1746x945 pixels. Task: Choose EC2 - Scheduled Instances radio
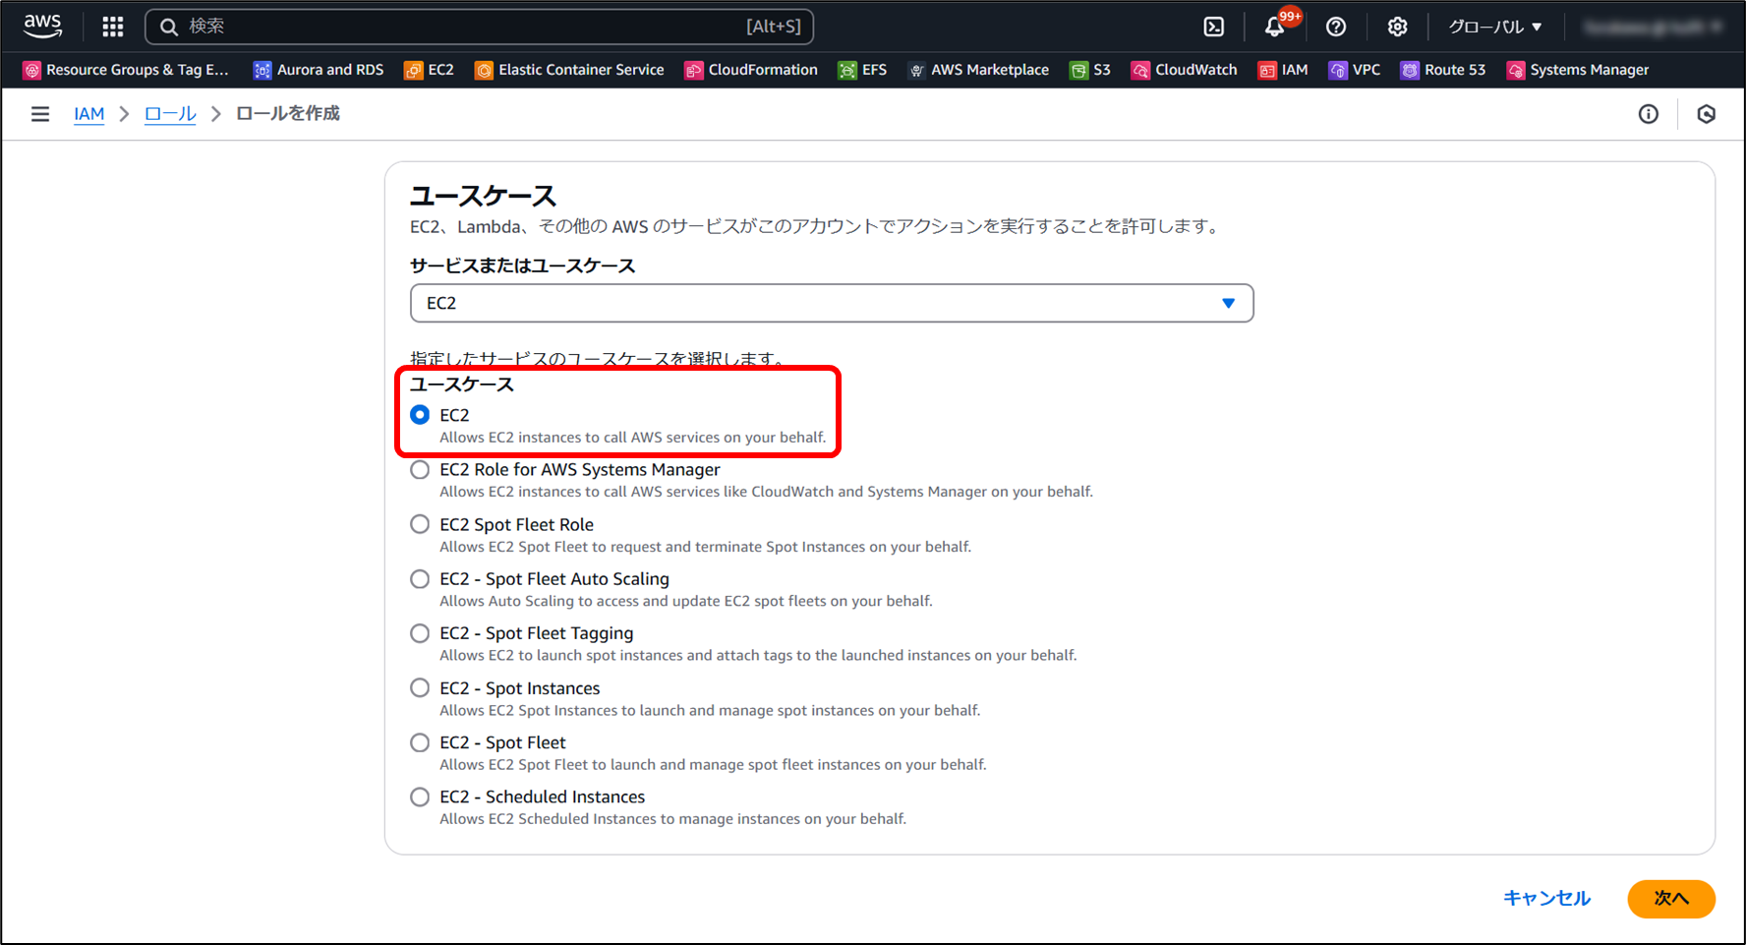420,797
